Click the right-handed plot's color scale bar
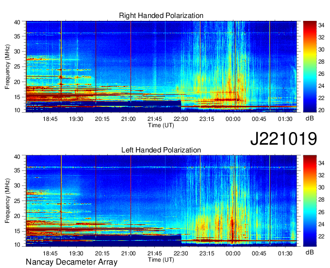Viewport: 330px width, 268px height. (x=310, y=67)
